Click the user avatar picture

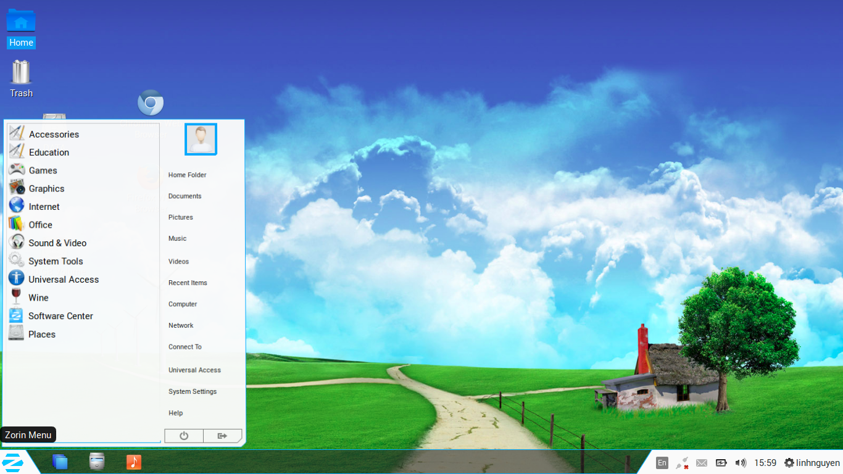201,139
